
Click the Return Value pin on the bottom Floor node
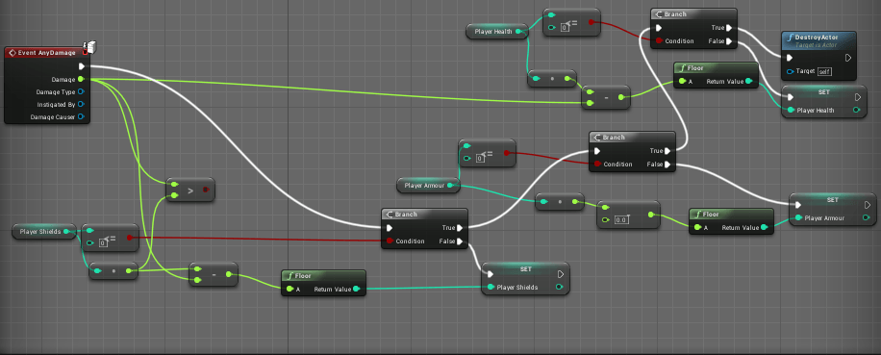click(x=356, y=290)
